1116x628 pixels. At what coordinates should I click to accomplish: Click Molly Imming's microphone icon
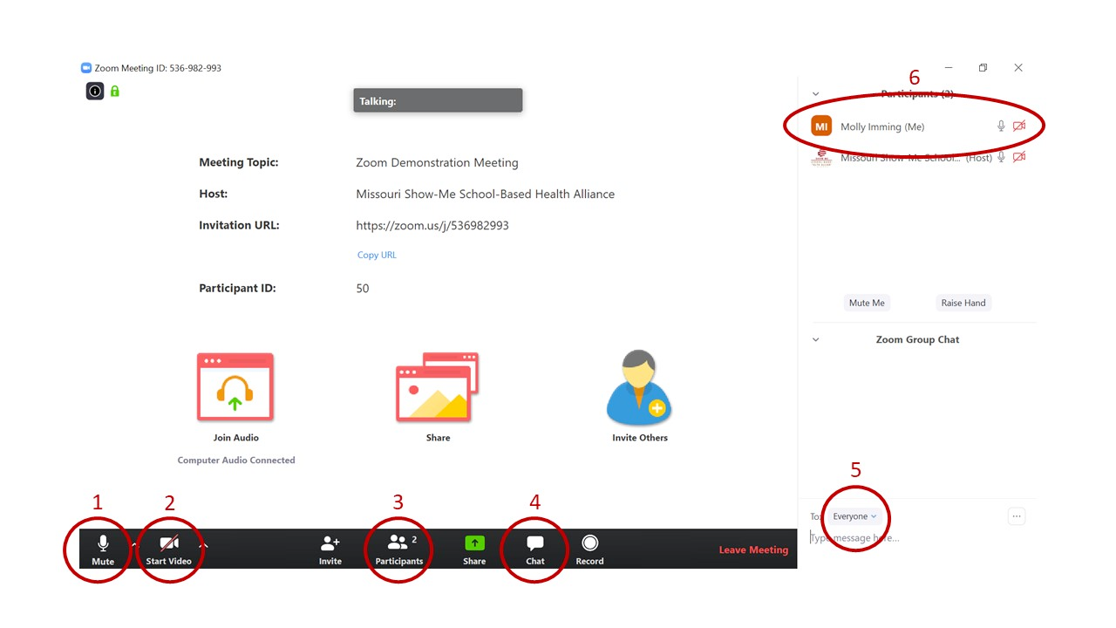[1002, 126]
